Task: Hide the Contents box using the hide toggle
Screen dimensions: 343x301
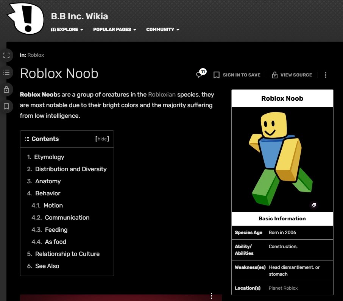Action: click(102, 139)
